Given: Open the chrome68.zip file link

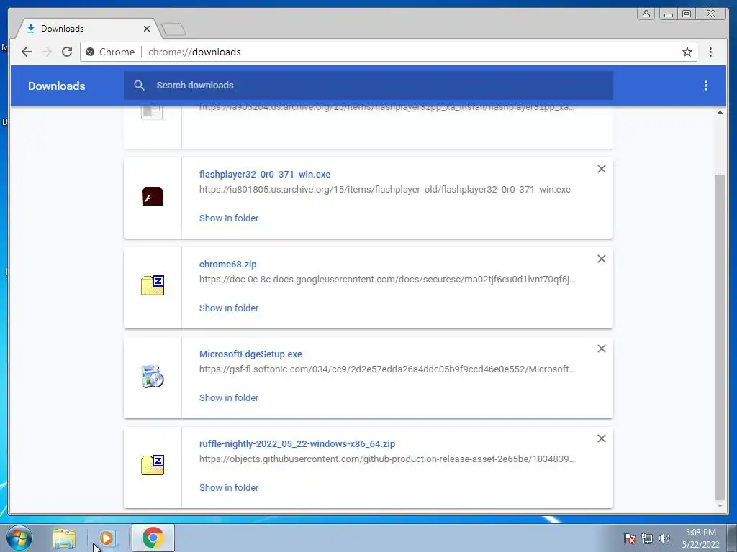Looking at the screenshot, I should [228, 264].
